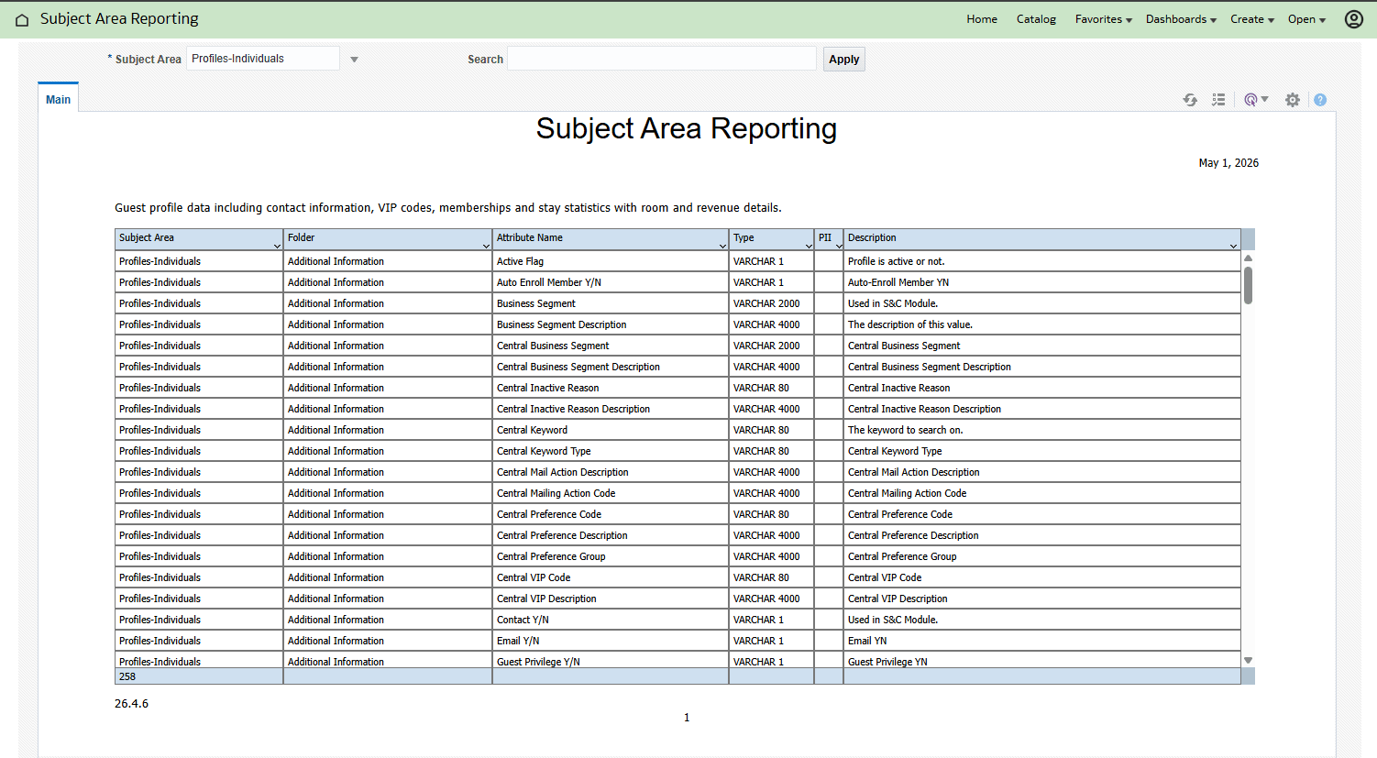Click the version text 26.4.6
Screen dimensions: 1377x758
pos(131,704)
